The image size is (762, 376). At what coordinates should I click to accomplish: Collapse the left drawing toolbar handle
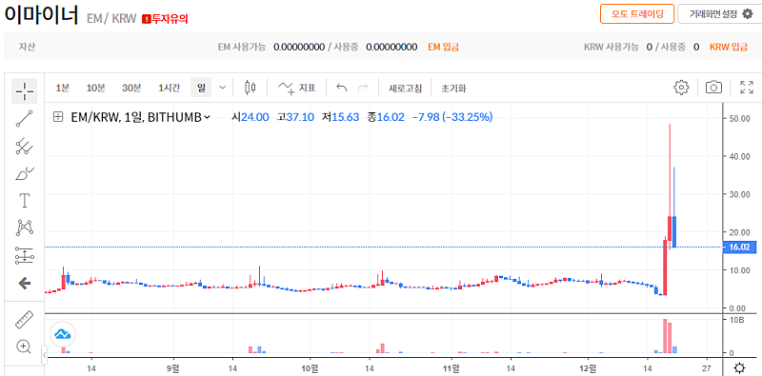click(x=45, y=356)
